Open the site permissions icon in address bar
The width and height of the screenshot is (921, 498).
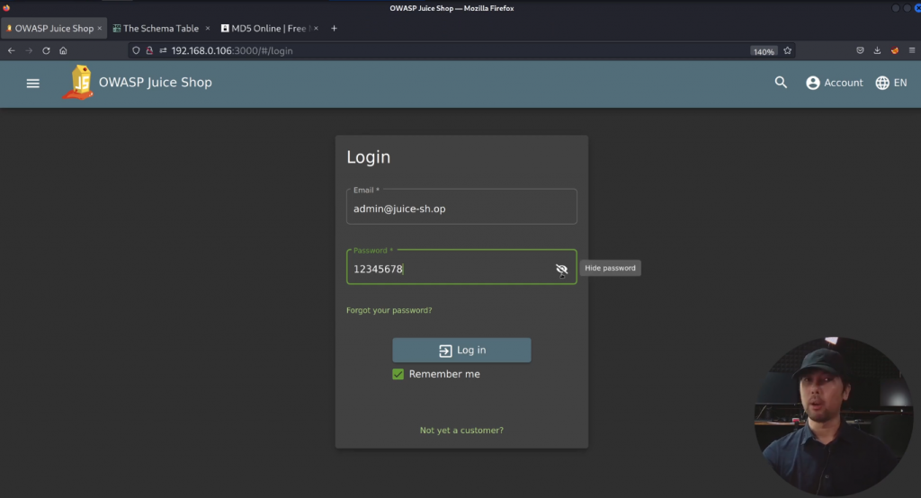(163, 51)
